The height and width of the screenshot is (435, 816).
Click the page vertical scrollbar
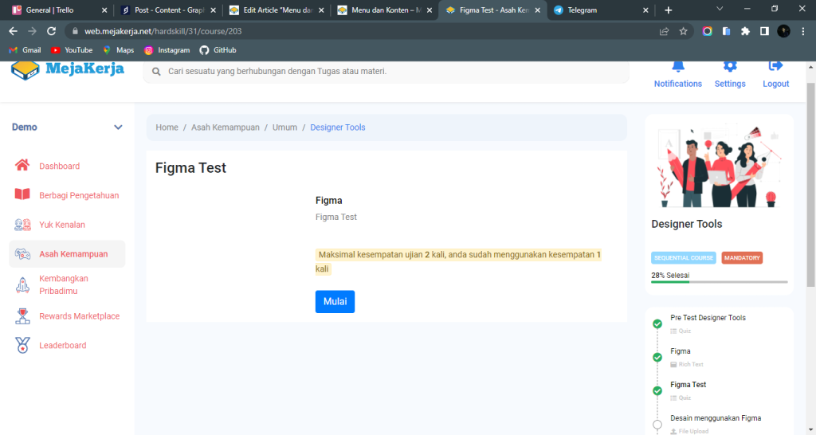[810, 185]
